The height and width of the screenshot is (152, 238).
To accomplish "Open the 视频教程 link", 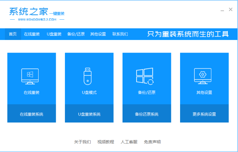I will 106,142.
